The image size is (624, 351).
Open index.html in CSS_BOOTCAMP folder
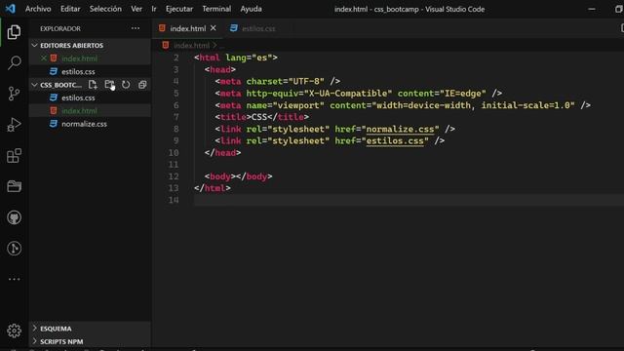coord(79,110)
